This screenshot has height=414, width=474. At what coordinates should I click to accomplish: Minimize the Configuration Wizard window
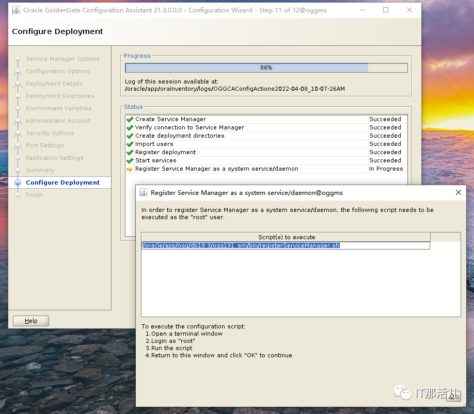click(362, 10)
